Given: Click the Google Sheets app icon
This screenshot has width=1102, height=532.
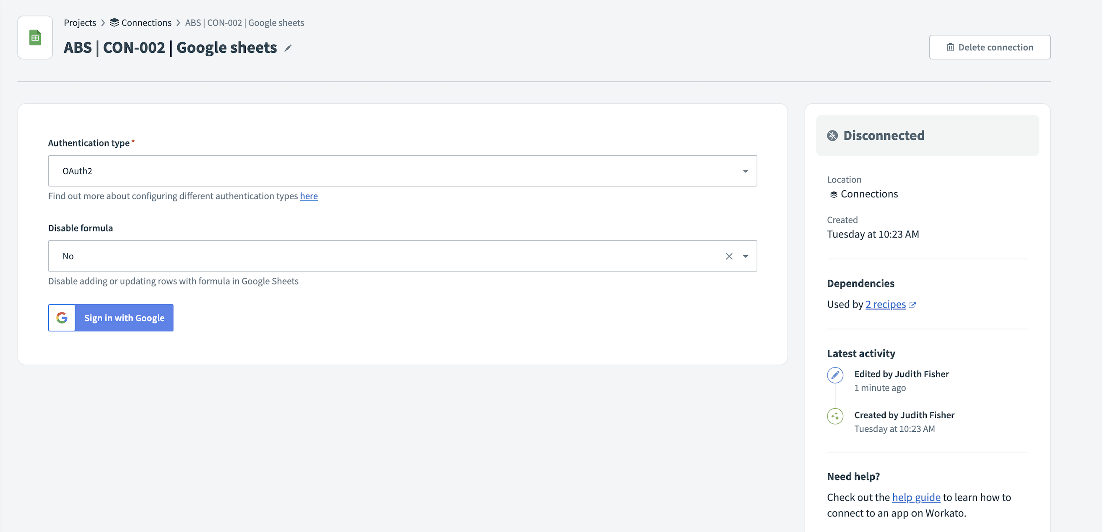Looking at the screenshot, I should (x=35, y=37).
